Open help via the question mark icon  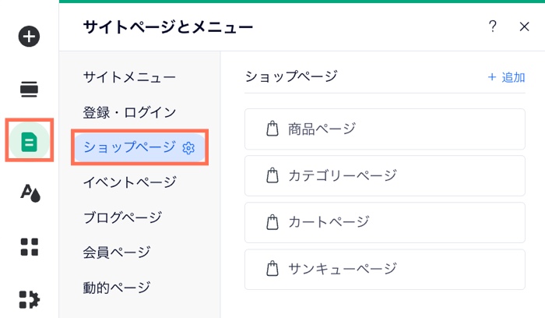pos(492,26)
